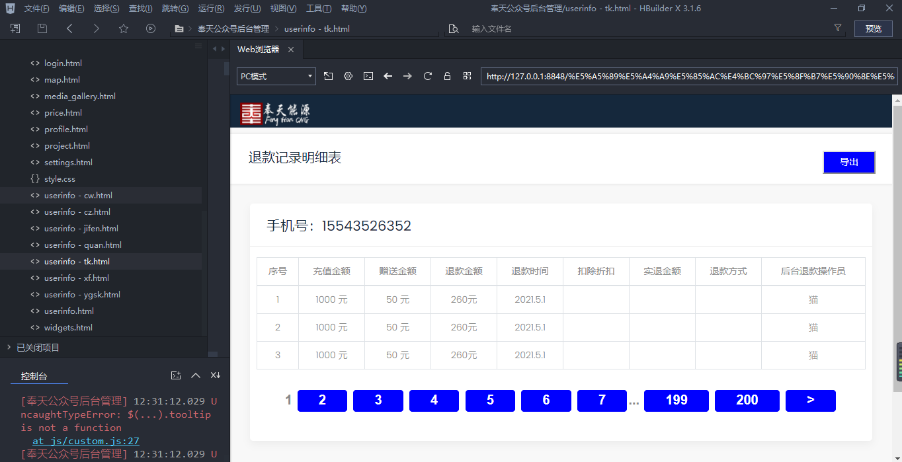
Task: Click the 预览 preview button
Action: [873, 28]
